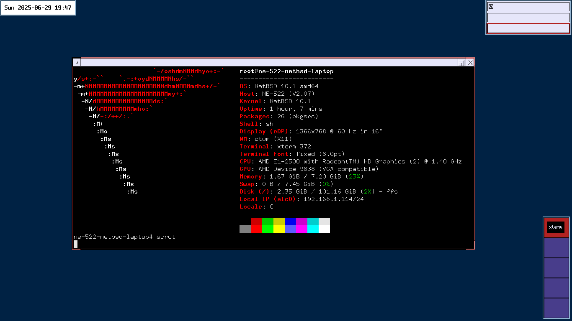Click the bright yellow palette block

click(279, 229)
